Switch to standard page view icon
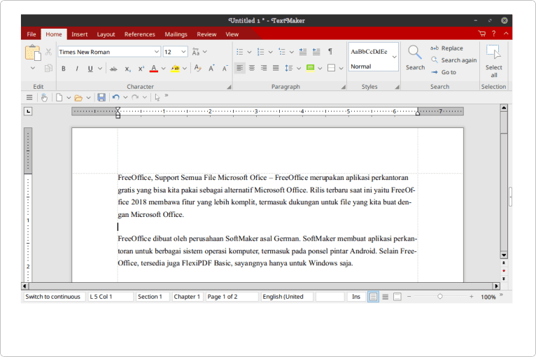 click(373, 297)
